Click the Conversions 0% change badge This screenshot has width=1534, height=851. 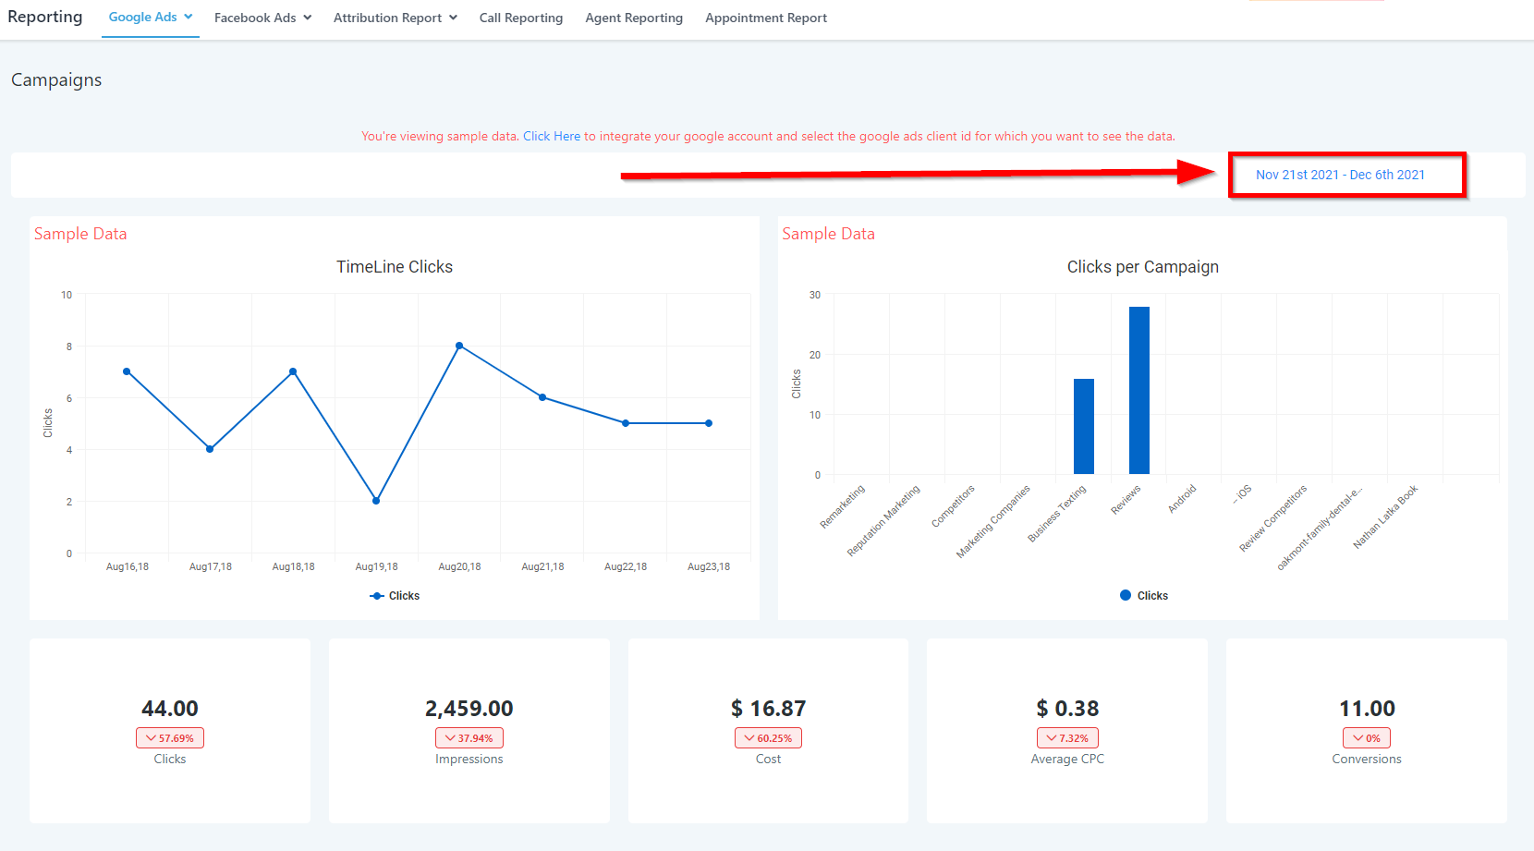tap(1366, 738)
